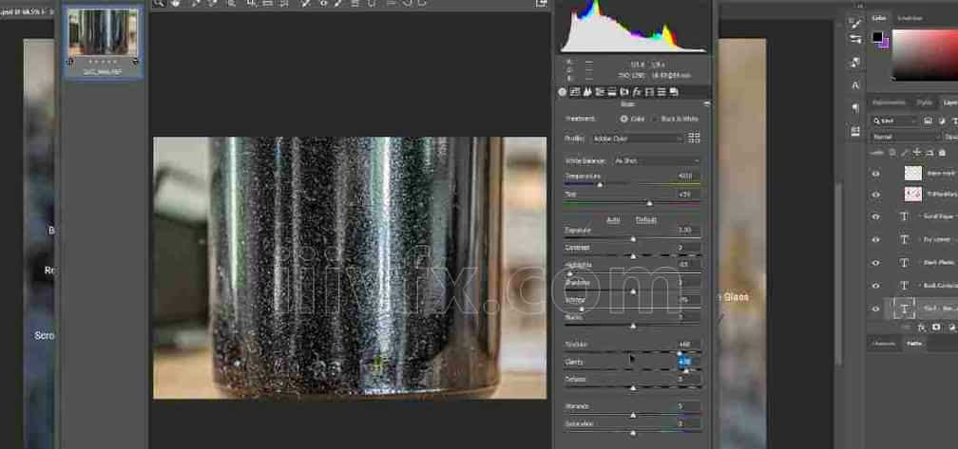The image size is (958, 449).
Task: Open the profile browser grid icon
Action: tap(694, 138)
